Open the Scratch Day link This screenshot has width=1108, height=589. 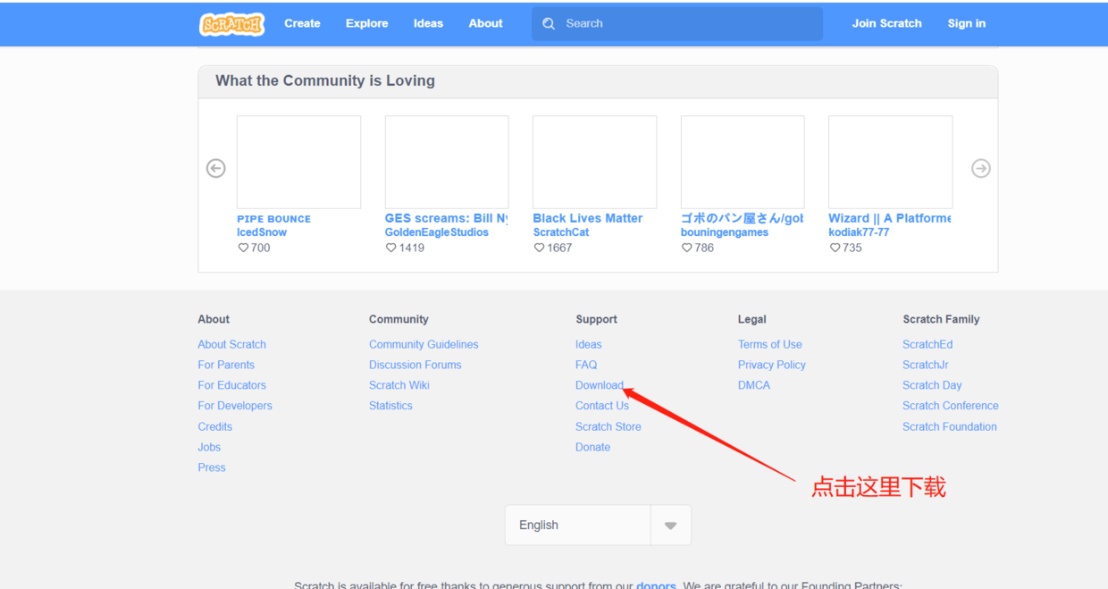tap(932, 385)
